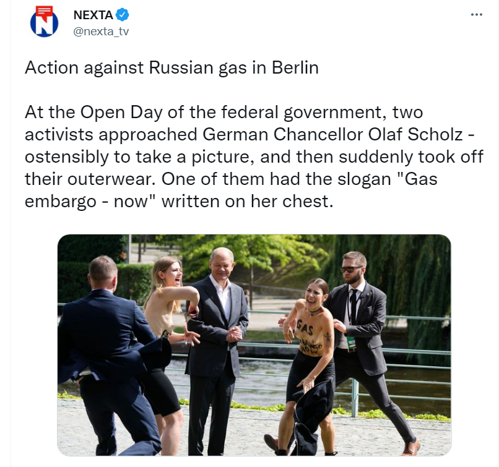The height and width of the screenshot is (467, 499).
Task: Click 'Olaf Scholz' in the tweet text
Action: point(415,134)
